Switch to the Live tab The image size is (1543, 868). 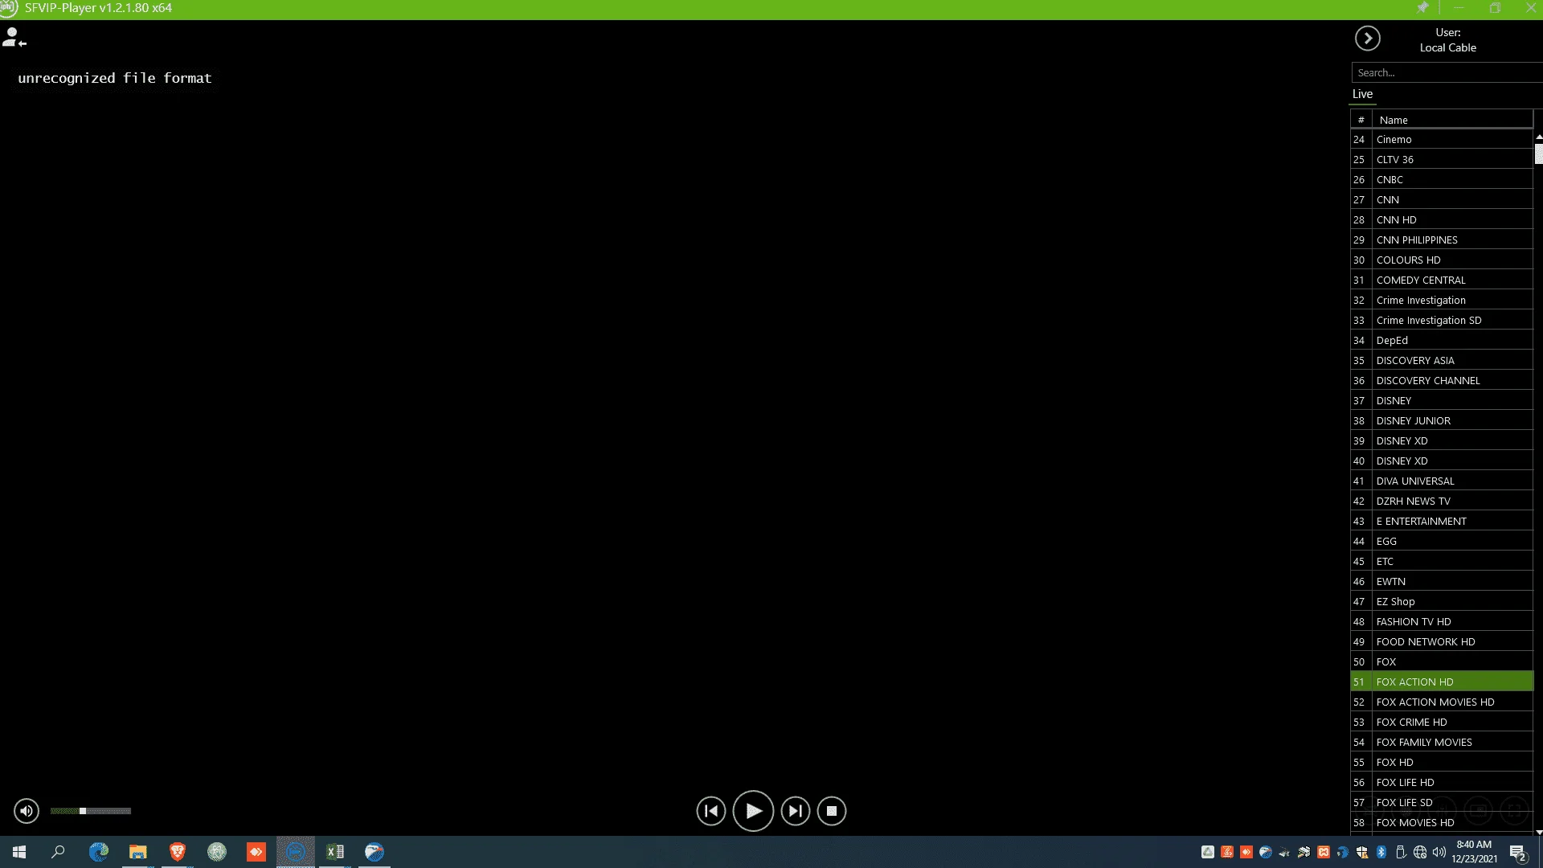pyautogui.click(x=1362, y=94)
